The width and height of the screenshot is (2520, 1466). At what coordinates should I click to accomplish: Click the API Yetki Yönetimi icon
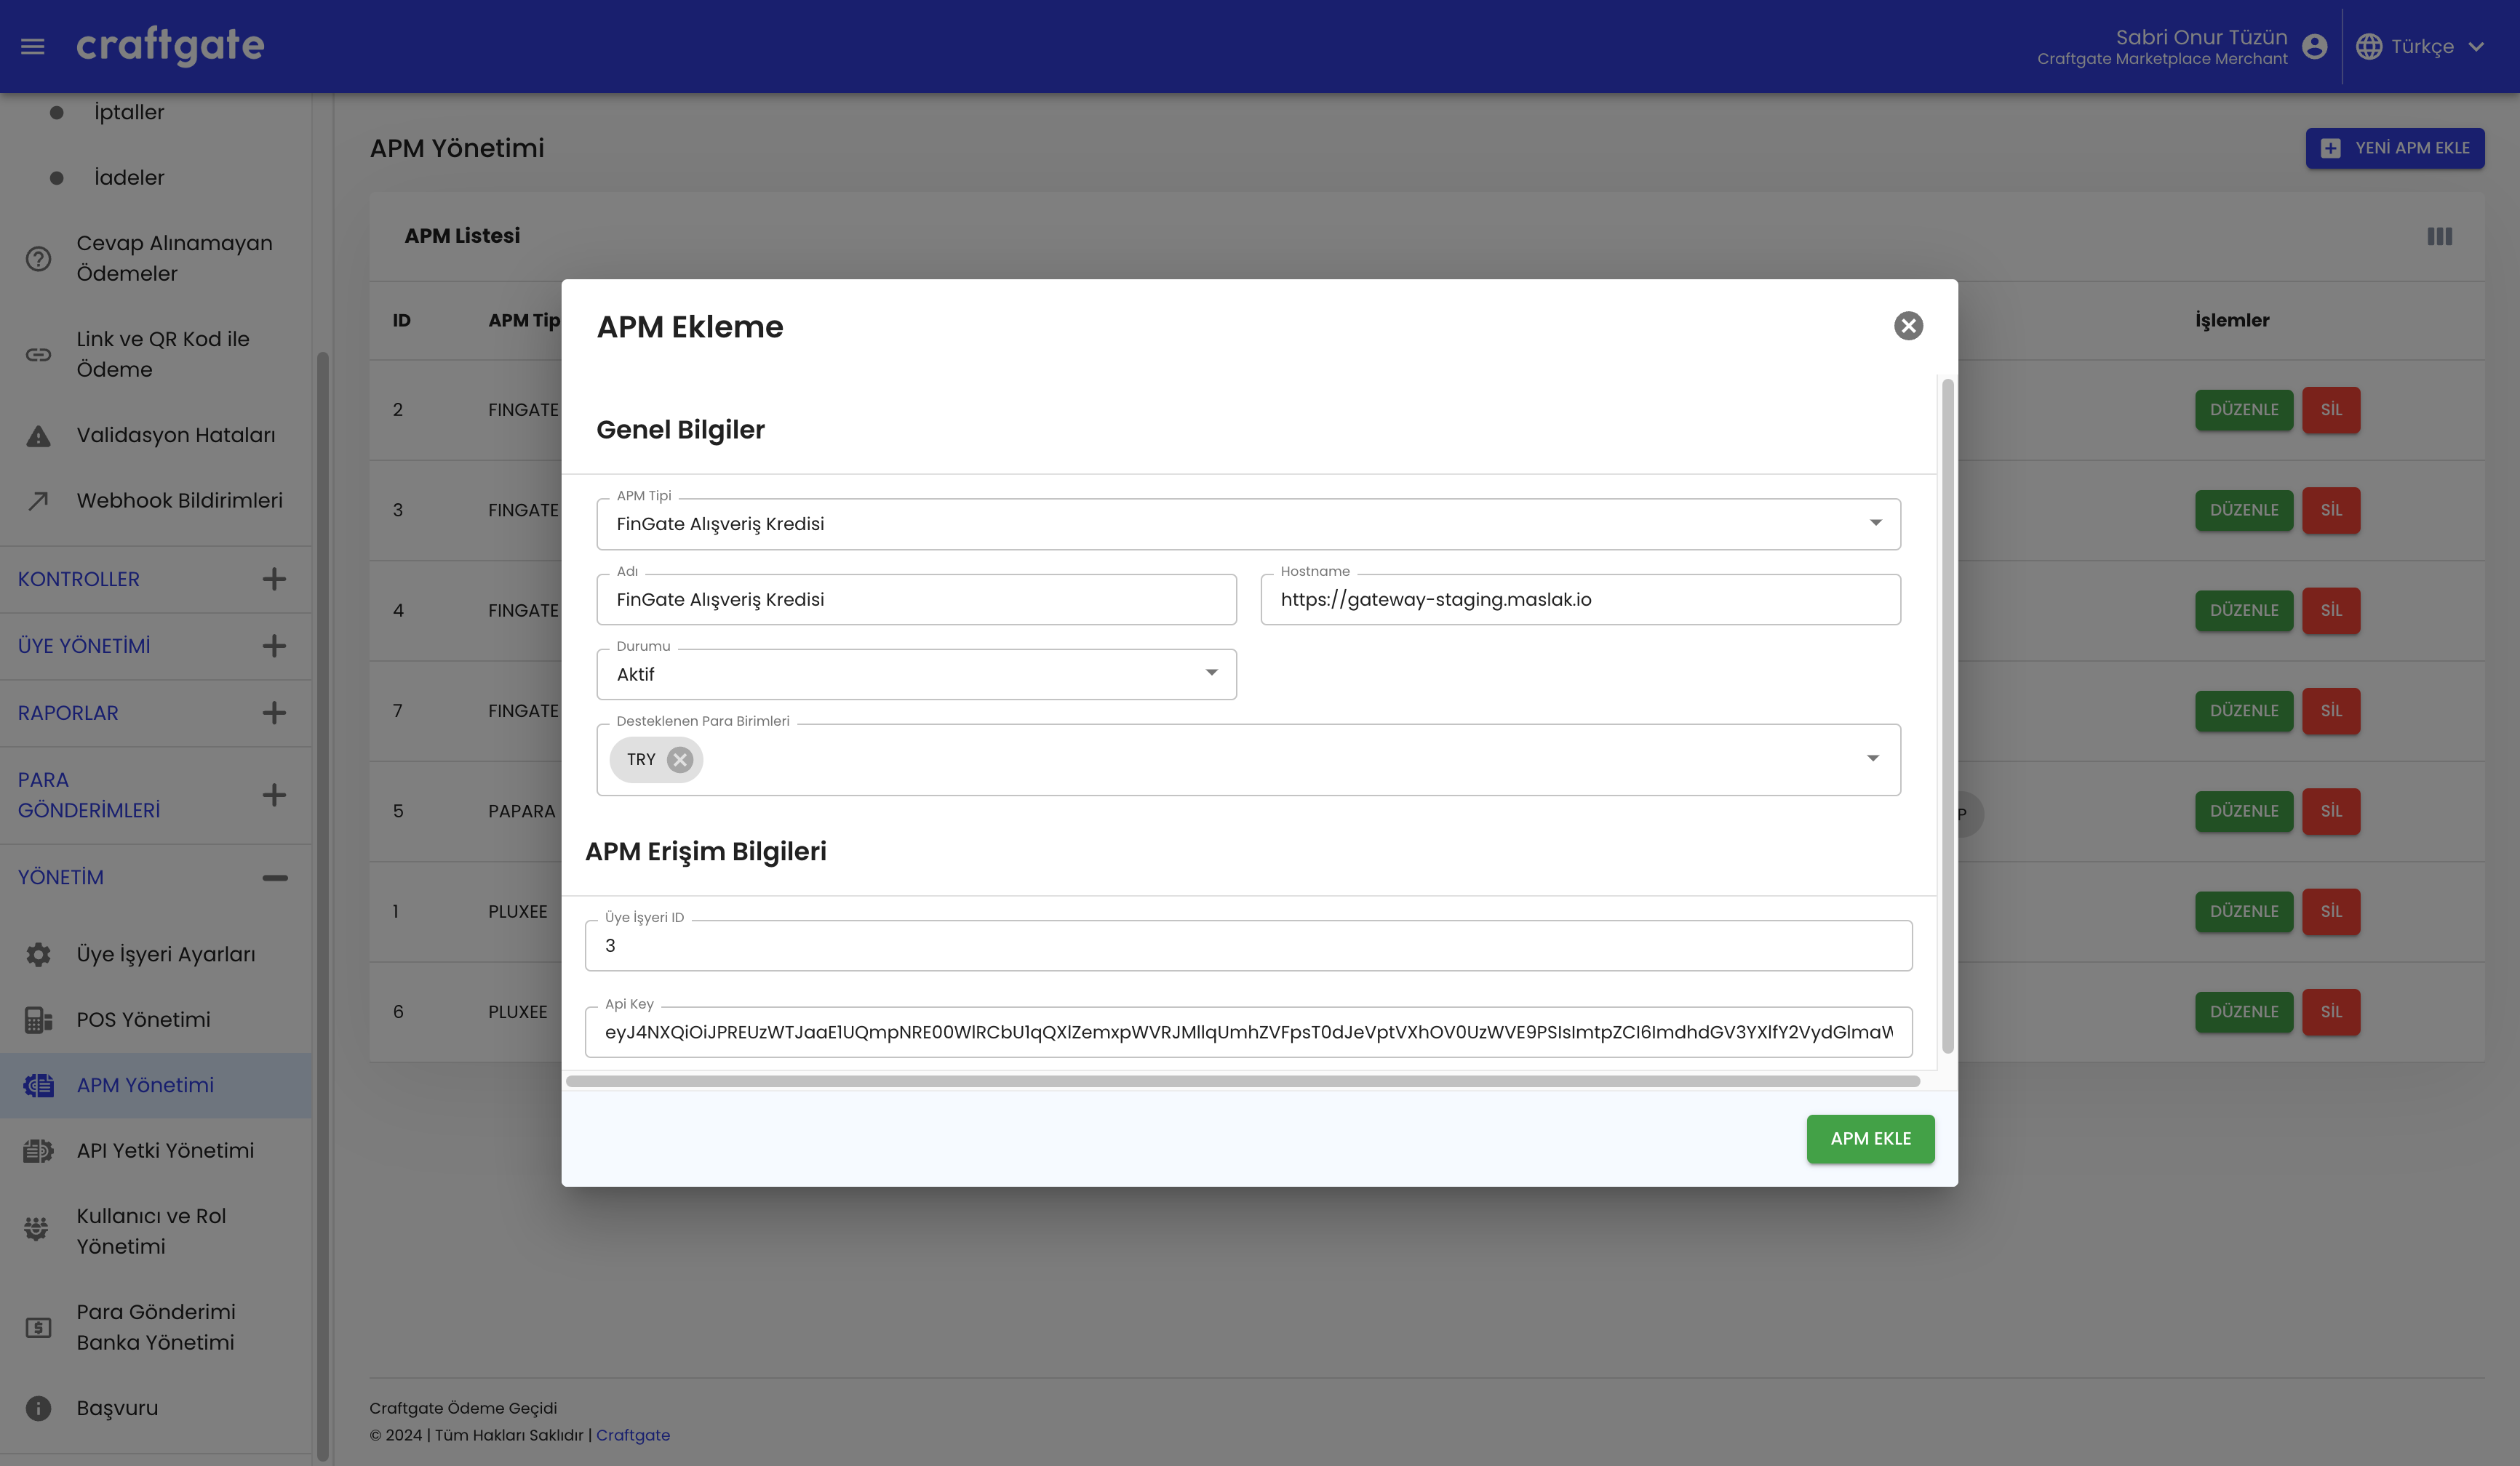(38, 1150)
